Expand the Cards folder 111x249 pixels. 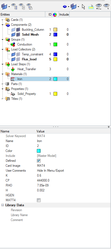tap(2, 20)
